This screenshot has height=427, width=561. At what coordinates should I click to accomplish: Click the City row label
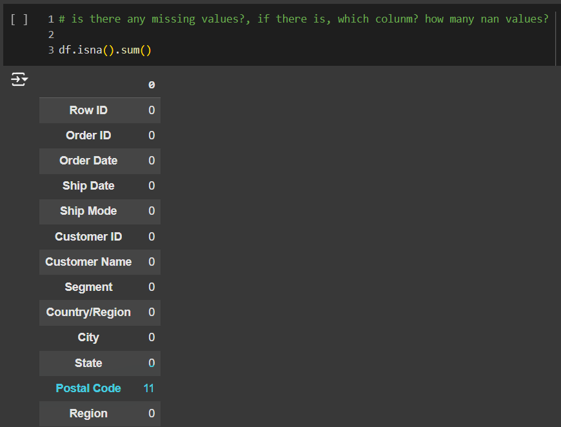(88, 337)
